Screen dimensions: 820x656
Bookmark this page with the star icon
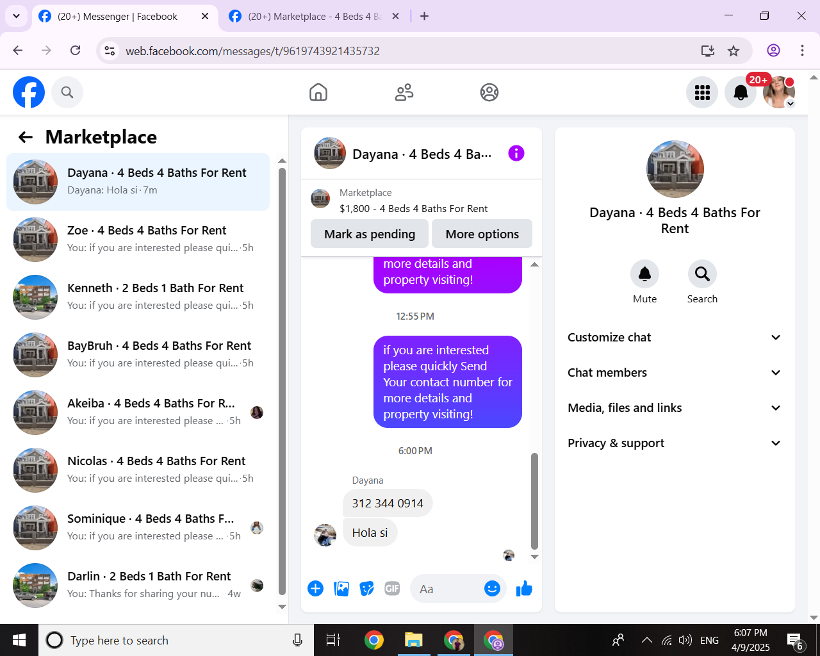coord(734,51)
